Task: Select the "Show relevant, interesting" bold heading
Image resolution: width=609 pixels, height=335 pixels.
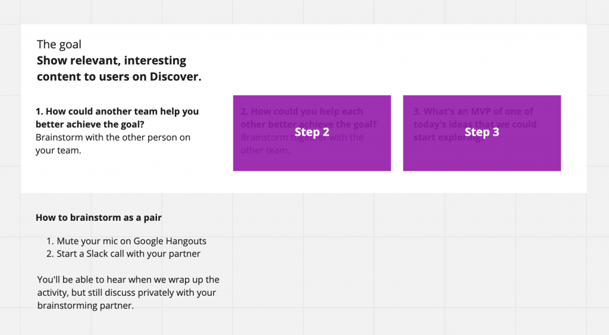Action: pos(111,61)
